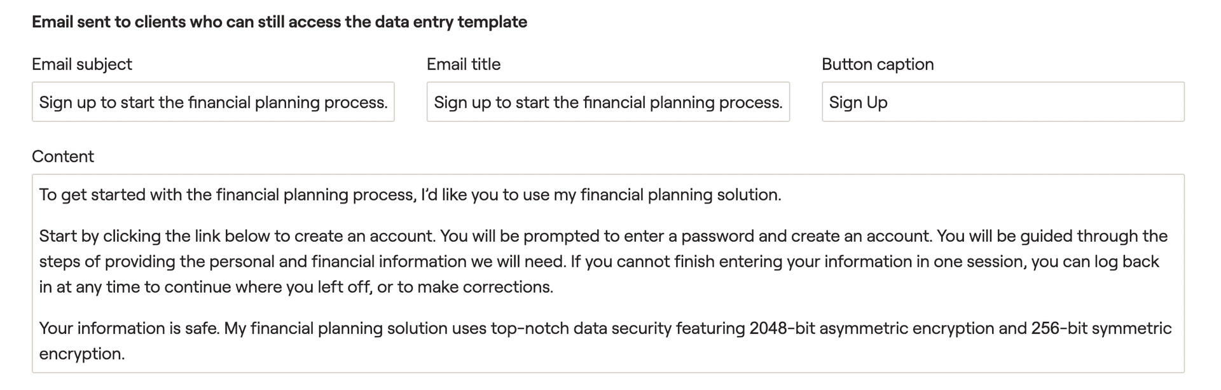Click inside the Content text area
This screenshot has height=390, width=1221.
(x=608, y=274)
